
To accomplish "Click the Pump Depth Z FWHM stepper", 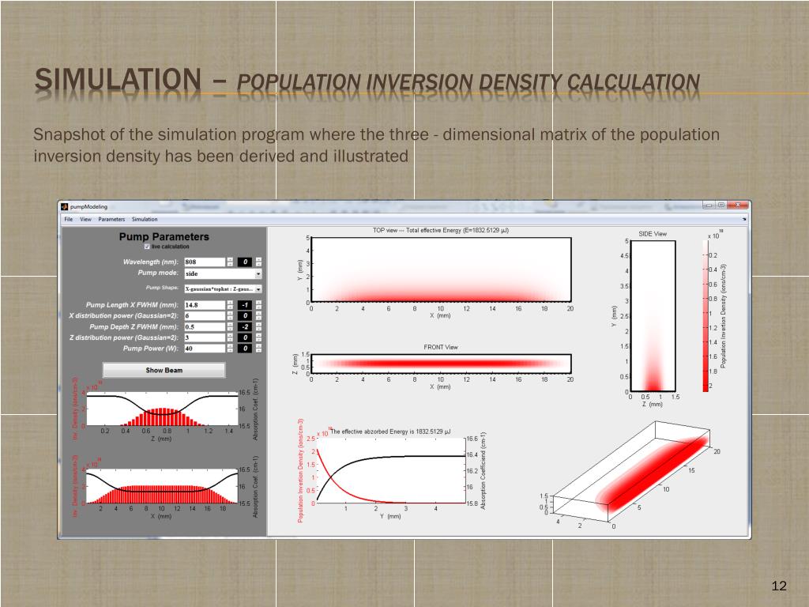I will point(230,326).
